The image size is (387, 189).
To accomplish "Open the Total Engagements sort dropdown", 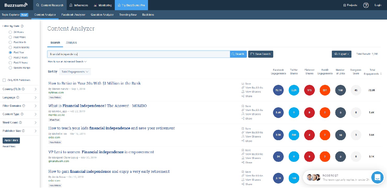I will tap(75, 72).
